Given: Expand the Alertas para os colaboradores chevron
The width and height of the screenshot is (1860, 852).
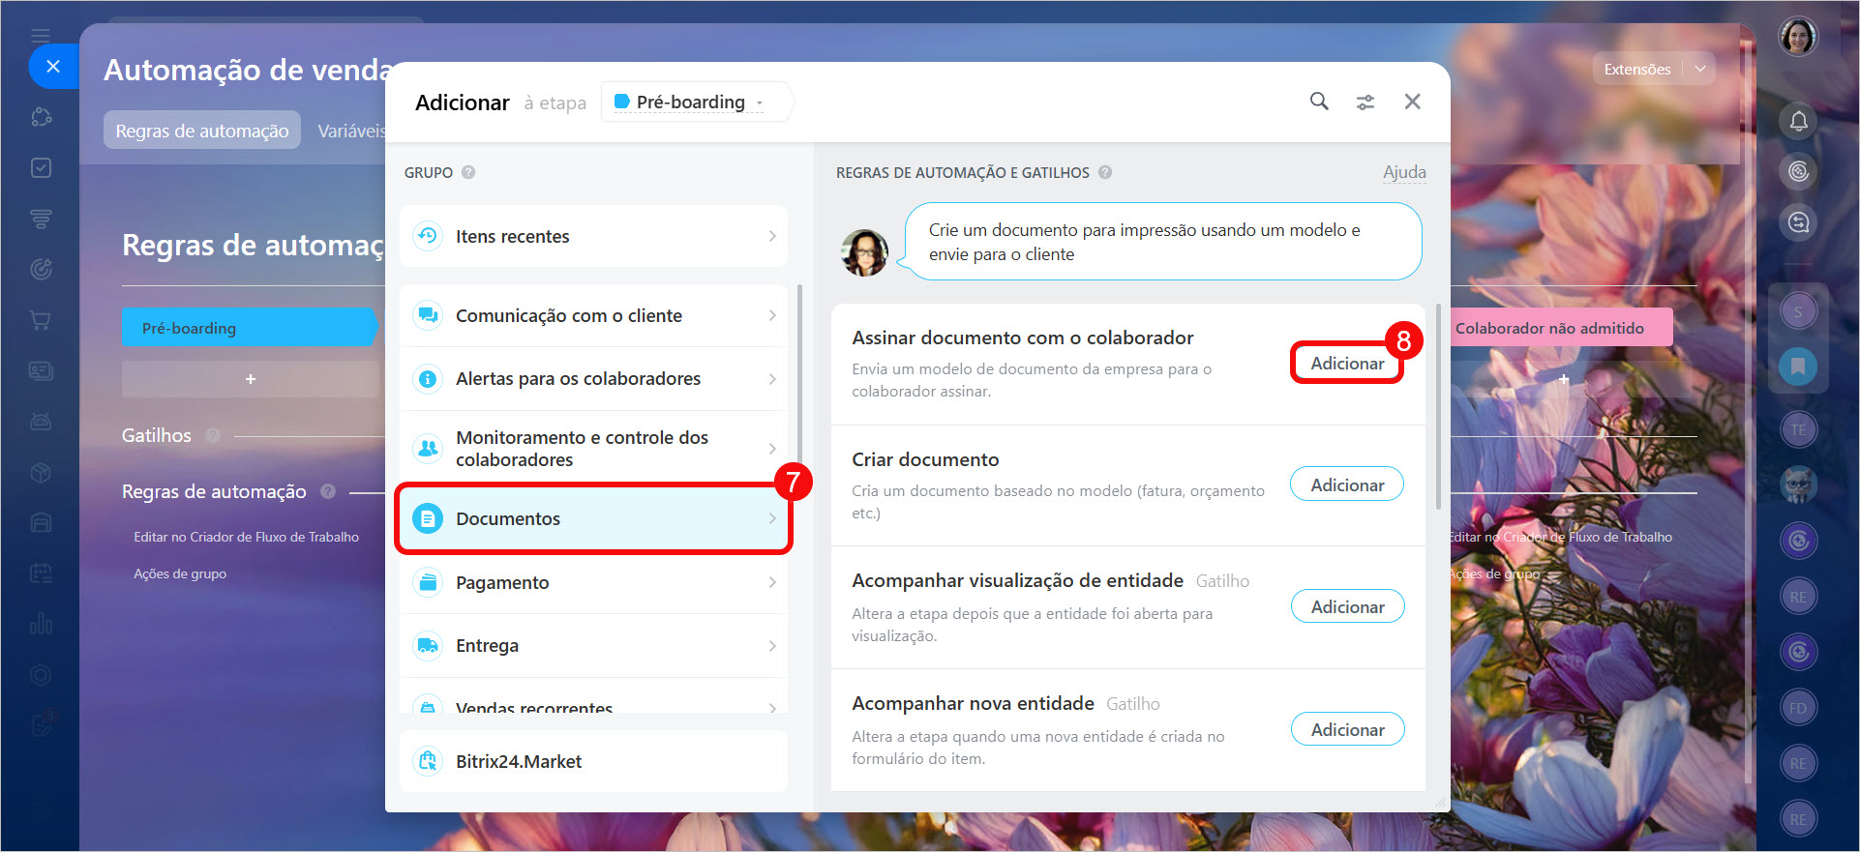Looking at the screenshot, I should [772, 379].
